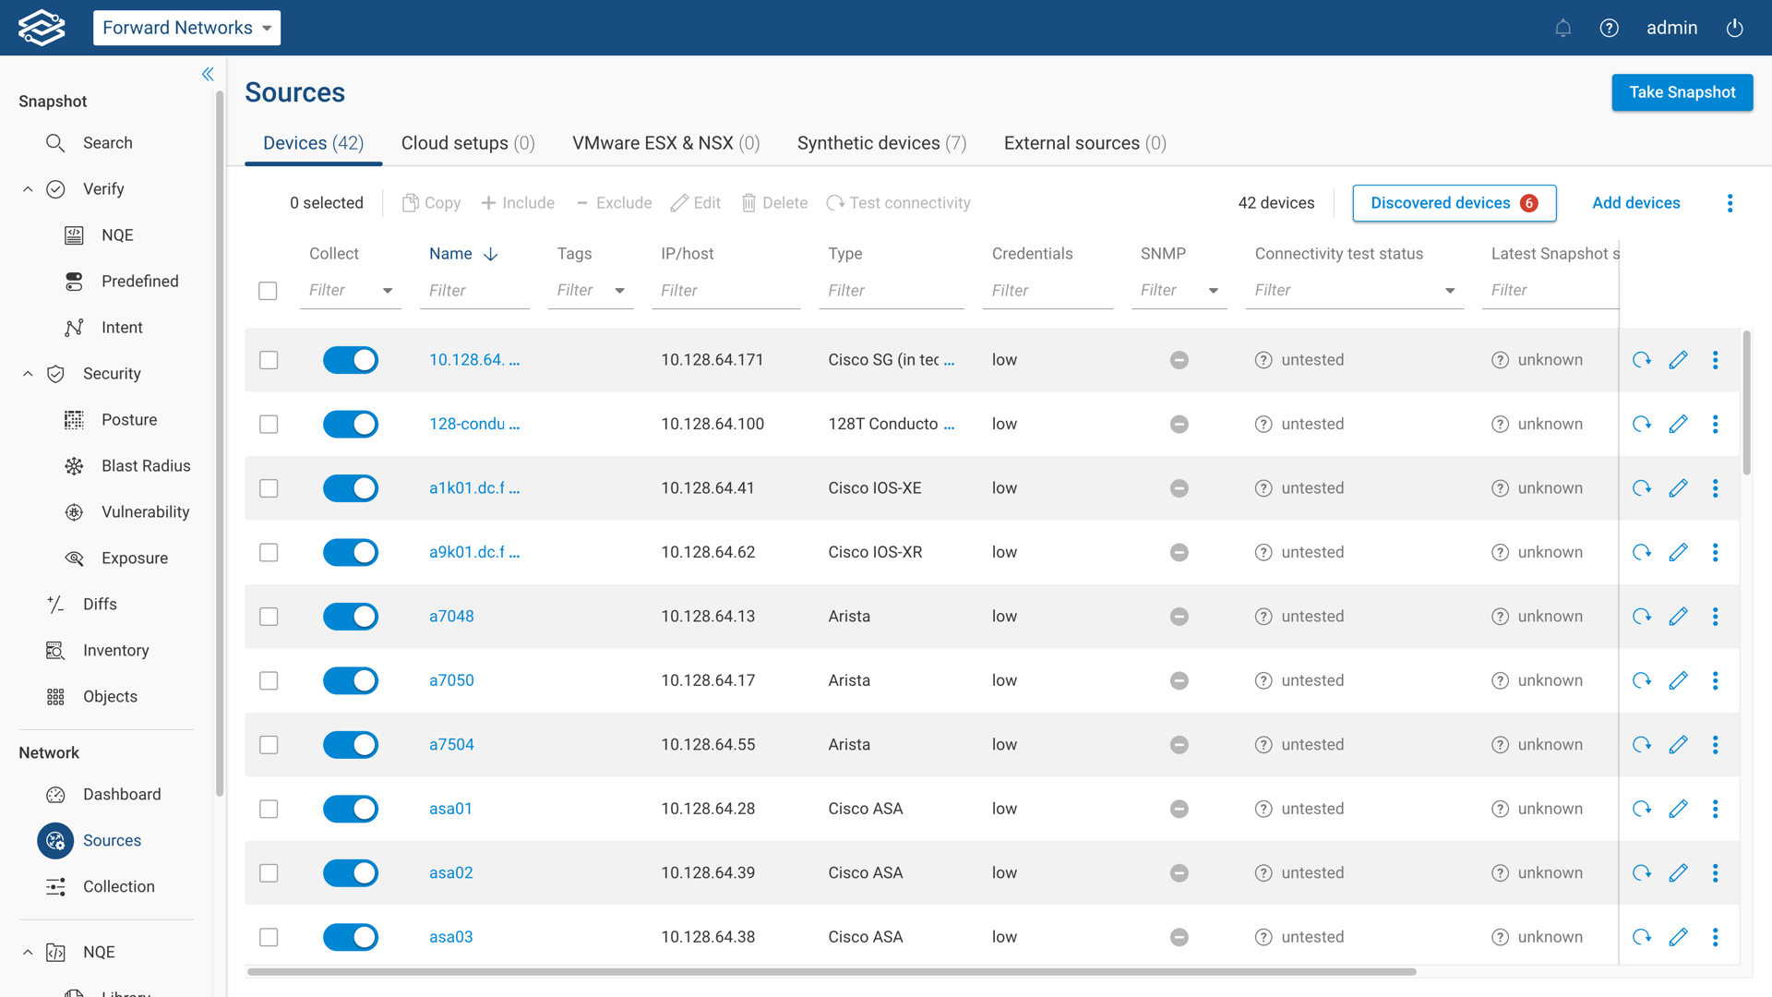Screen dimensions: 1772x997
Task: Collapse the Security sidebar section
Action: [27, 373]
